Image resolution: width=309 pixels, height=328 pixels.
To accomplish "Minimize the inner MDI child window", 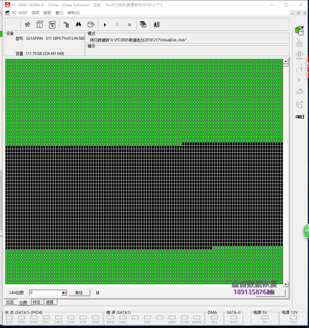I will pyautogui.click(x=292, y=13).
